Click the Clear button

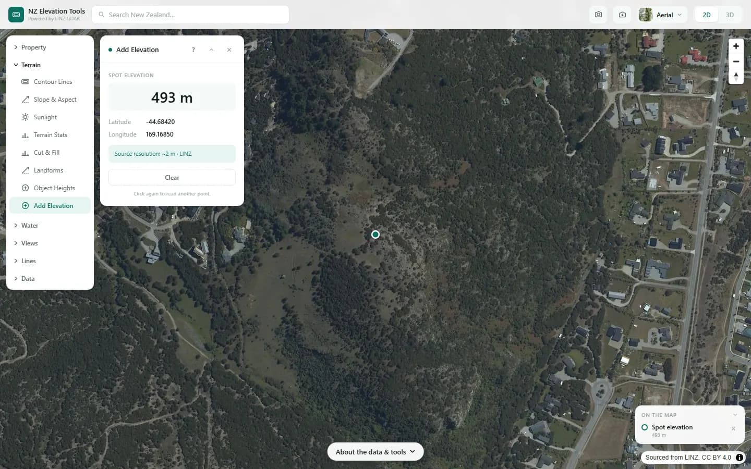tap(172, 178)
